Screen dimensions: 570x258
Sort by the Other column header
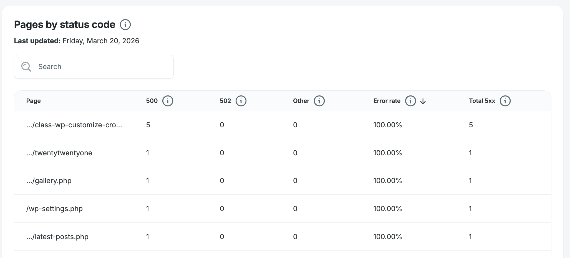[x=301, y=101]
